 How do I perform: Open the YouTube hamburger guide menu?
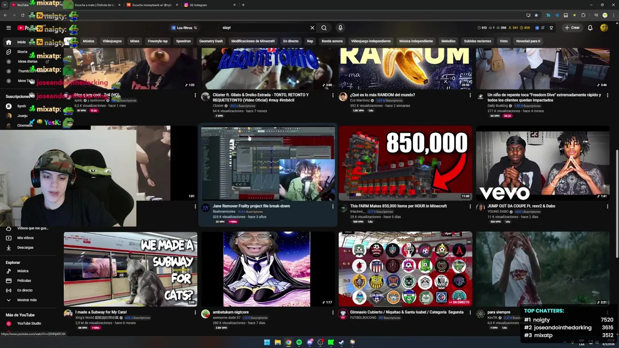pyautogui.click(x=8, y=28)
